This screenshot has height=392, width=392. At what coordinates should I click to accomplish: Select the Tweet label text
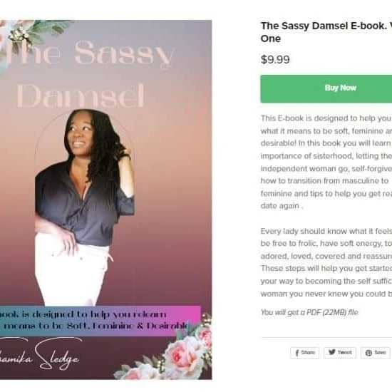coord(345,352)
